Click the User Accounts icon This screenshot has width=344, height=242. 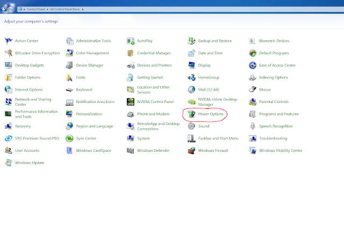click(x=9, y=151)
